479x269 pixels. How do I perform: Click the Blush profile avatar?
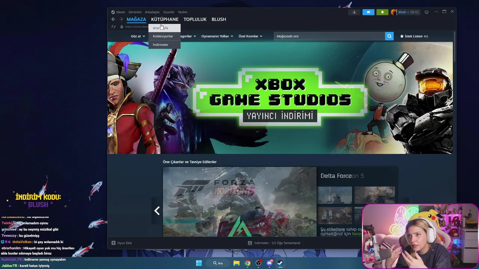tap(394, 12)
